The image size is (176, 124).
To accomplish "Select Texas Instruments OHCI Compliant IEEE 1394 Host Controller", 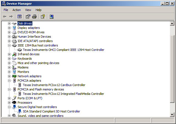I will [64, 50].
